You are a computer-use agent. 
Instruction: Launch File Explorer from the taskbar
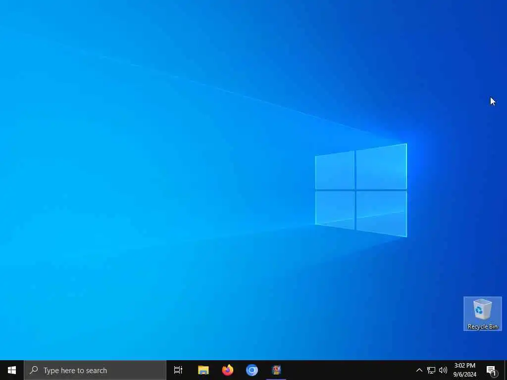tap(203, 370)
